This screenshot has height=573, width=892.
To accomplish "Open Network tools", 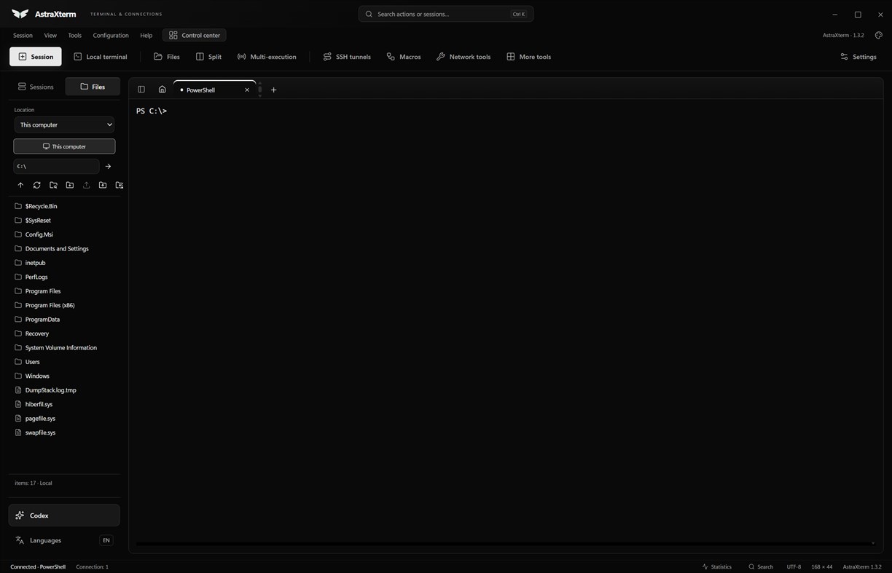I will pos(463,57).
